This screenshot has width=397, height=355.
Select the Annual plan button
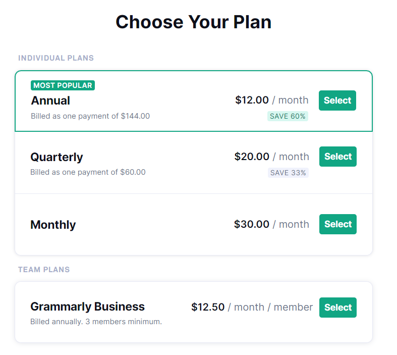pyautogui.click(x=337, y=100)
